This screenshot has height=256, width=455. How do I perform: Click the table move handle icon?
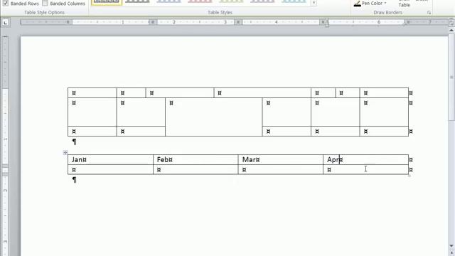(x=65, y=152)
